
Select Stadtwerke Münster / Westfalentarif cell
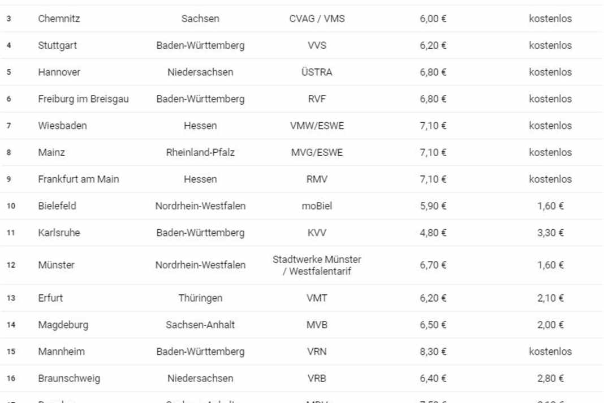point(317,265)
